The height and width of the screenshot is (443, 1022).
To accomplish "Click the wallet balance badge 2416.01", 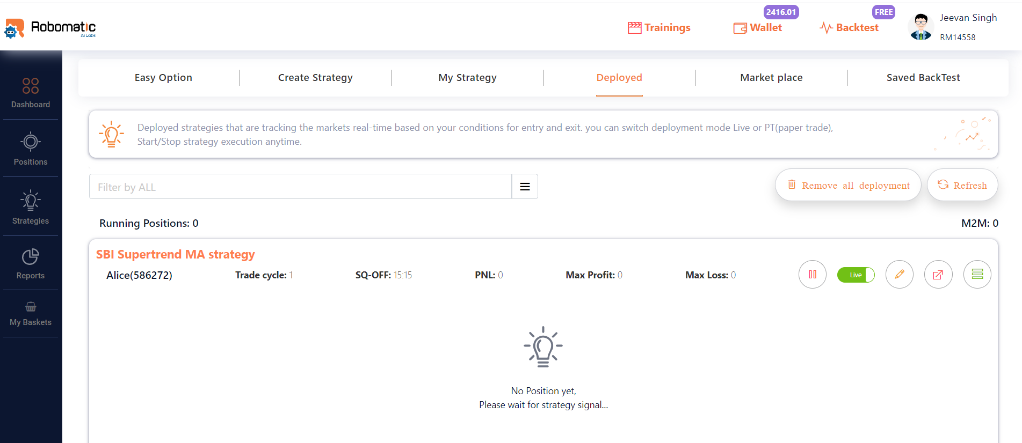I will click(781, 12).
